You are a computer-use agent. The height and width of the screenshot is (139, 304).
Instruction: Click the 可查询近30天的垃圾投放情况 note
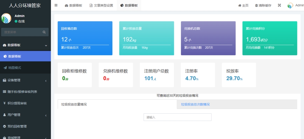[177, 96]
